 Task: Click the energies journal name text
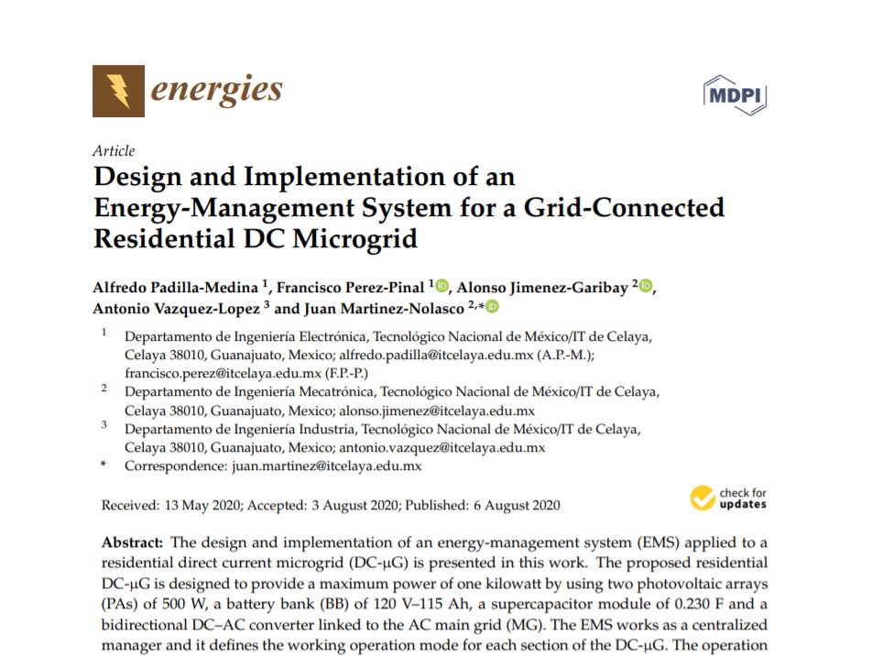pos(216,91)
